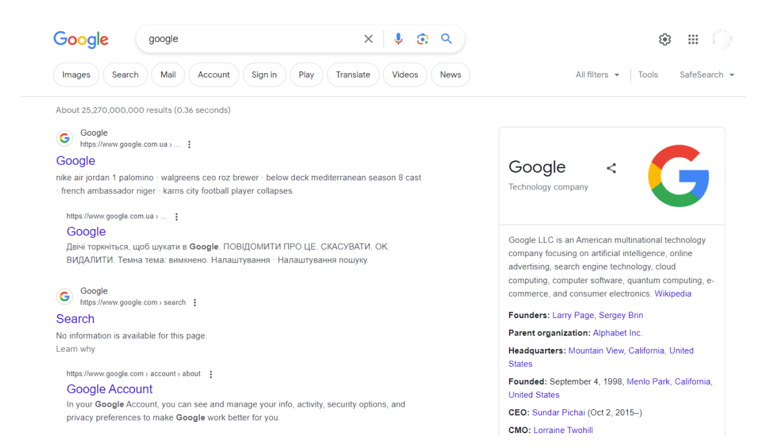This screenshot has width=776, height=448.
Task: Open the Sundar Pichai CEO link
Action: click(559, 412)
